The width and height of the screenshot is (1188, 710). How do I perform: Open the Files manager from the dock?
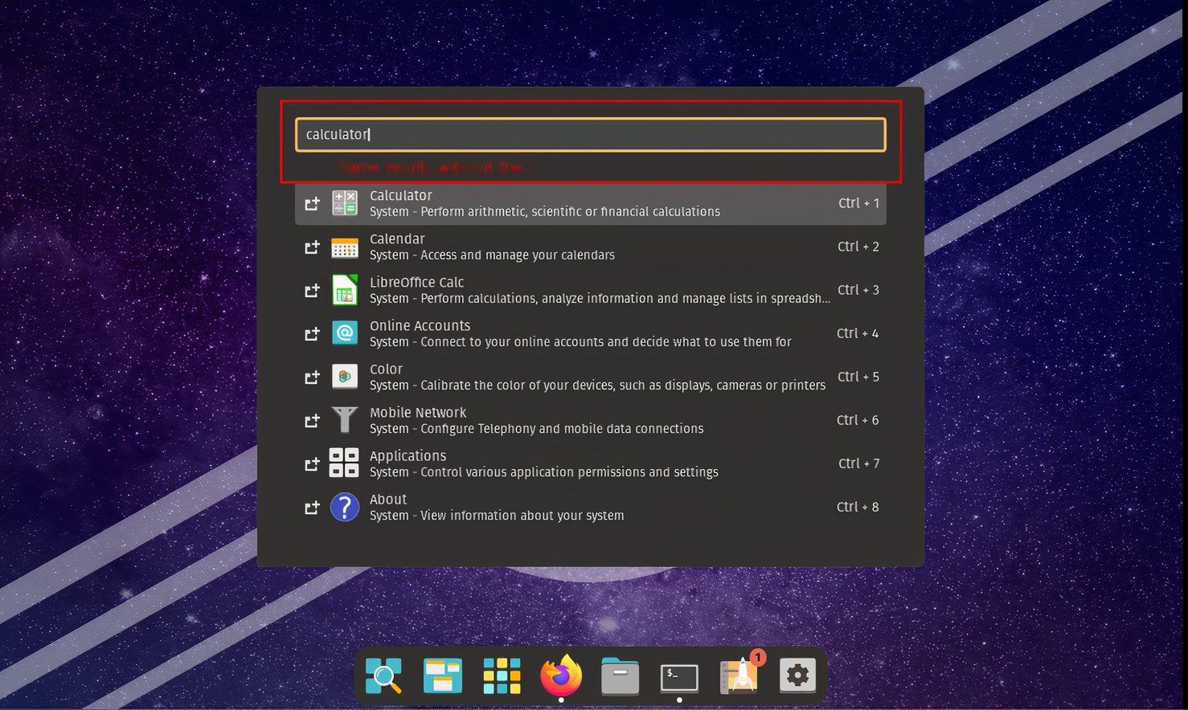[x=620, y=675]
